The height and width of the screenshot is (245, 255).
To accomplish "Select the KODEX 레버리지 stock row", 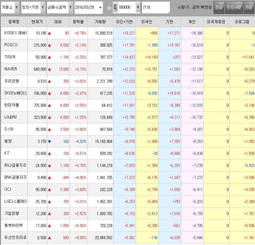I will tap(128, 33).
